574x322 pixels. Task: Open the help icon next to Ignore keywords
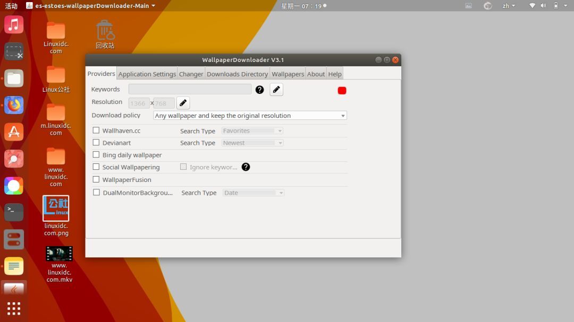[246, 167]
